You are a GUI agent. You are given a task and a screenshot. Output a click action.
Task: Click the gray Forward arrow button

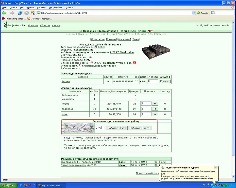pos(12,13)
